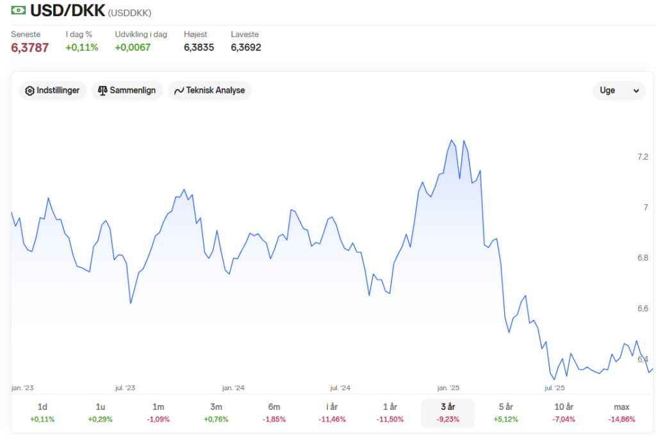Click the chart peak near jan. '25
The image size is (656, 435).
coord(452,140)
